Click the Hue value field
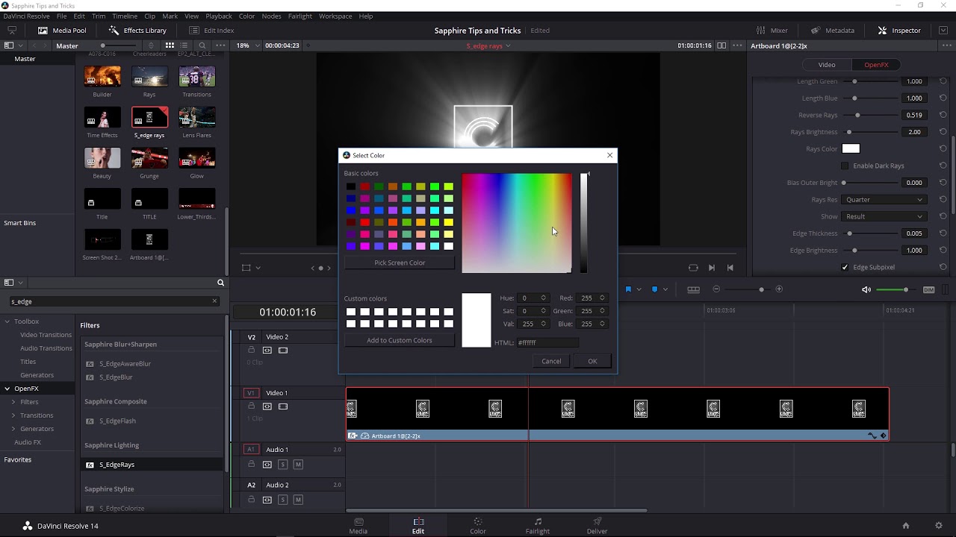956x537 pixels. 533,298
